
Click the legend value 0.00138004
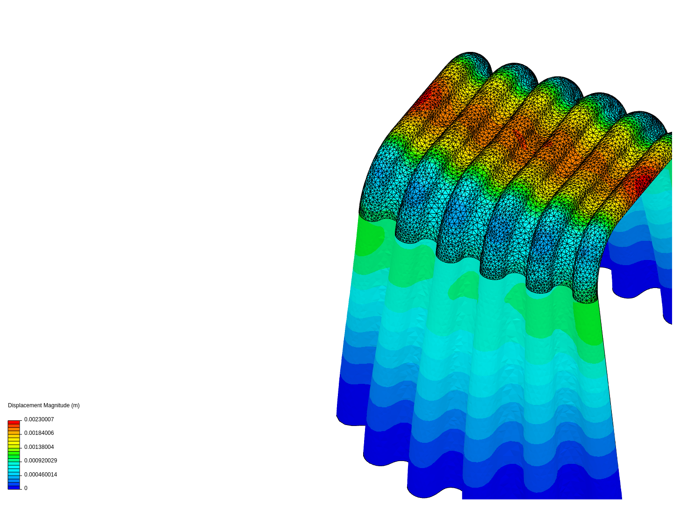(39, 447)
